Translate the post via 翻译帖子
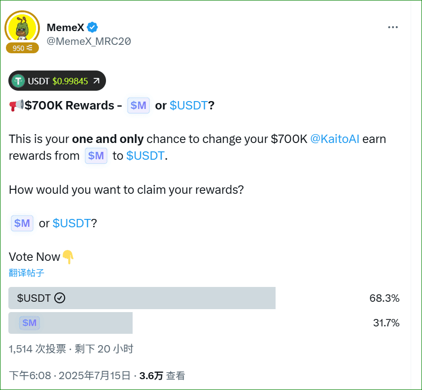 click(x=27, y=273)
